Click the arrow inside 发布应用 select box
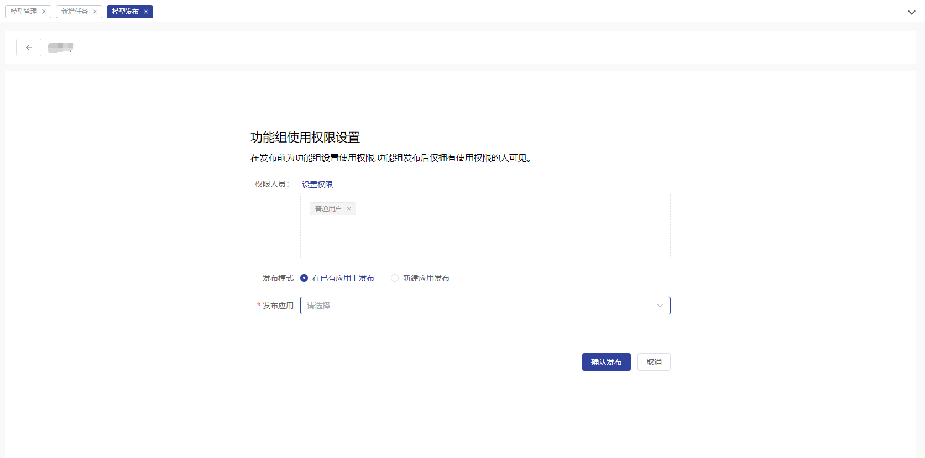This screenshot has width=925, height=458. tap(660, 306)
